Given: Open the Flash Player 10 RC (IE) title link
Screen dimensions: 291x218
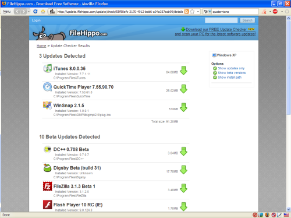Looking at the screenshot, I should point(78,205).
